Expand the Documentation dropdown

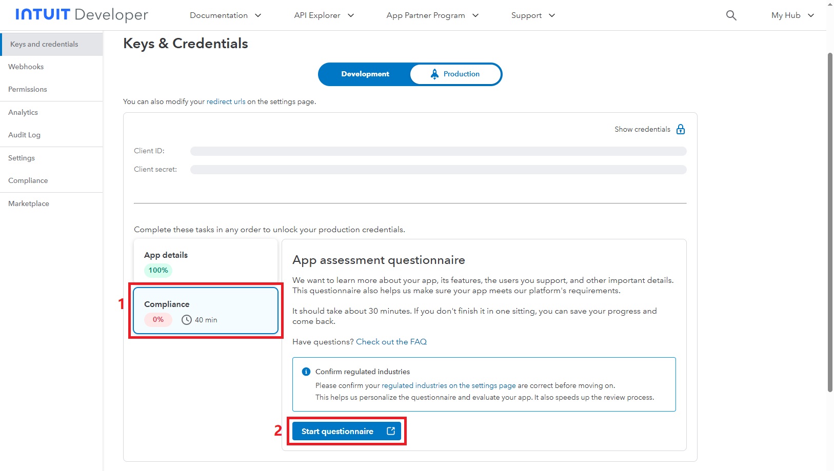tap(225, 15)
